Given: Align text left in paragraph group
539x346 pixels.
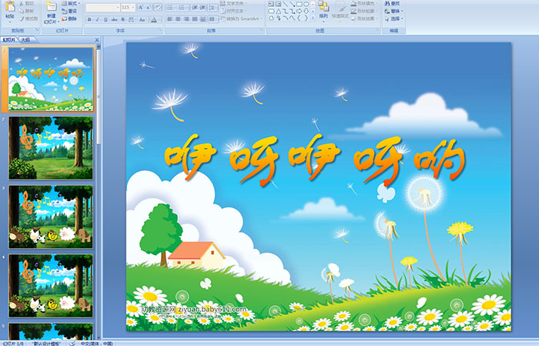Looking at the screenshot, I should pyautogui.click(x=169, y=19).
